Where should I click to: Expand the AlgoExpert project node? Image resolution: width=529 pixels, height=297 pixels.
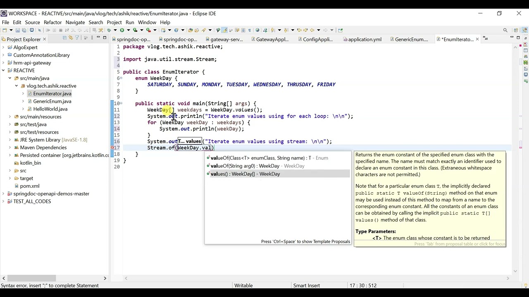[x=3, y=47]
